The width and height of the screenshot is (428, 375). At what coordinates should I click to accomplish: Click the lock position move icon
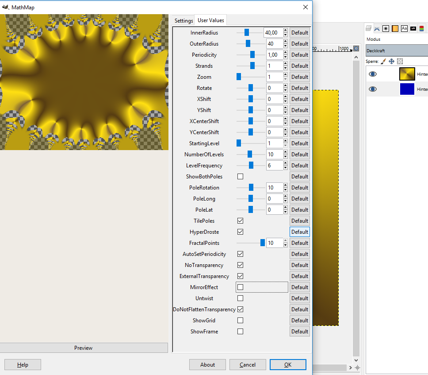click(391, 62)
